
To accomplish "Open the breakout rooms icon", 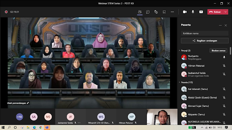I will 164,12.
